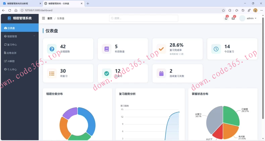Click the total questions question-mark icon
Image resolution: width=265 pixels, height=141 pixels.
(52, 49)
